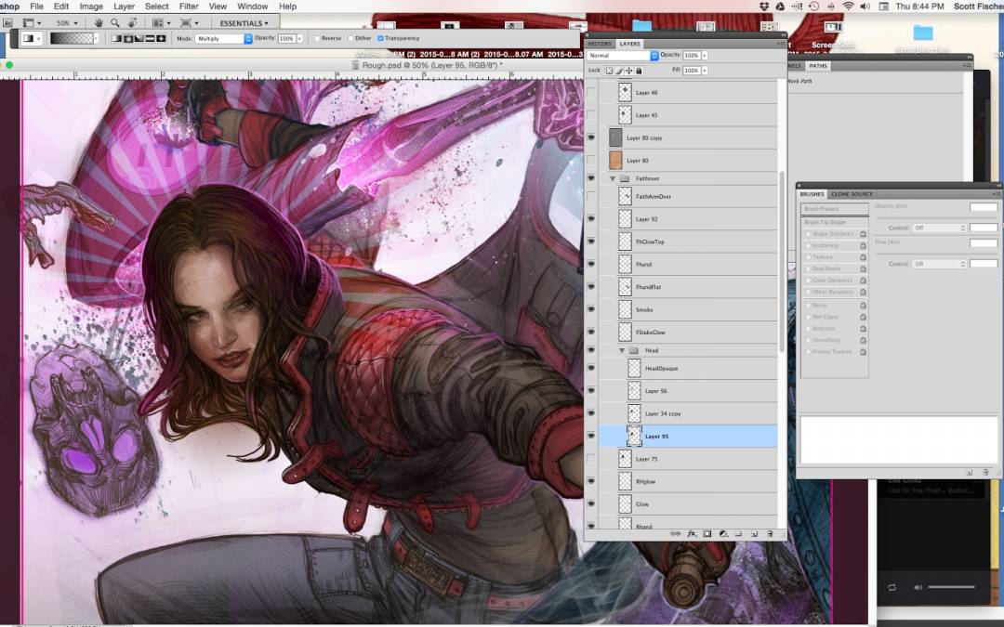Create new brush icon in Brushes panel
1004x627 pixels.
point(970,472)
